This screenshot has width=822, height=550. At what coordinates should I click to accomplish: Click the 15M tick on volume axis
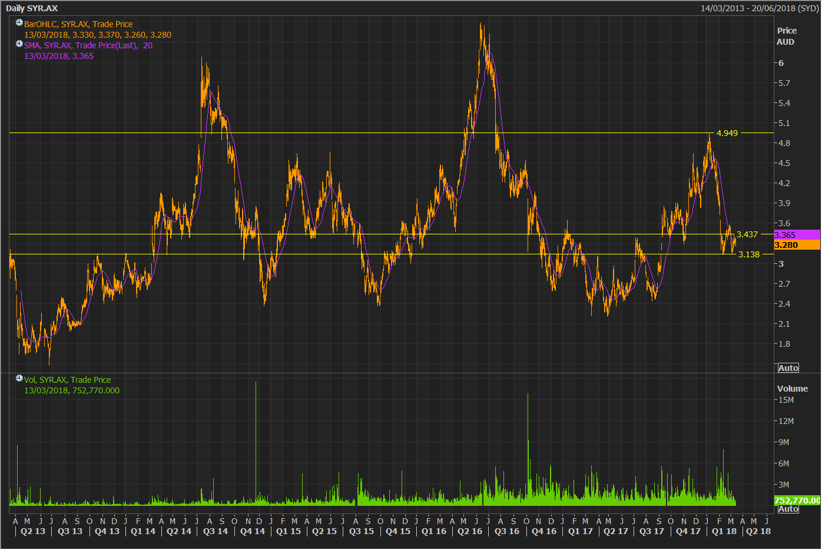point(786,400)
